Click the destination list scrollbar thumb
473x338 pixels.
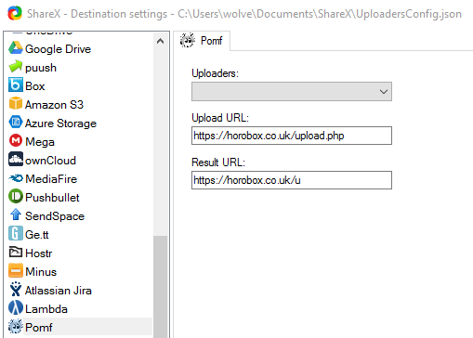160,286
